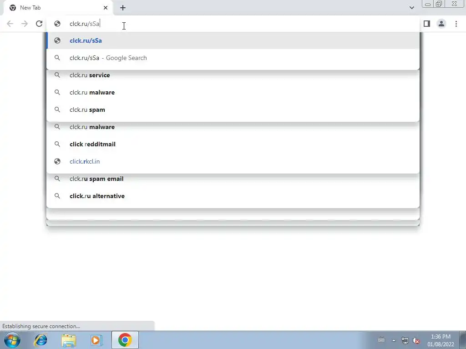466x349 pixels.
Task: Open Chrome's three-dot menu
Action: click(456, 24)
